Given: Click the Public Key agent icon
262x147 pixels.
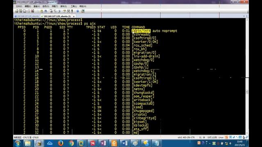Looking at the screenshot, I should [x=72, y=11].
